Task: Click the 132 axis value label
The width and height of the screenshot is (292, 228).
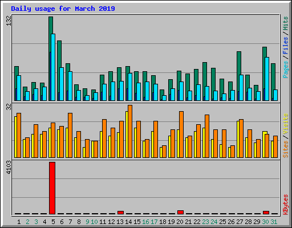Action: coord(9,21)
